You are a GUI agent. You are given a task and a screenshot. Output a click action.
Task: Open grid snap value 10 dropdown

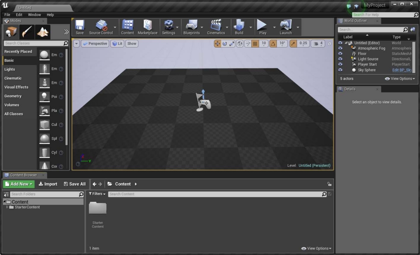[264, 44]
